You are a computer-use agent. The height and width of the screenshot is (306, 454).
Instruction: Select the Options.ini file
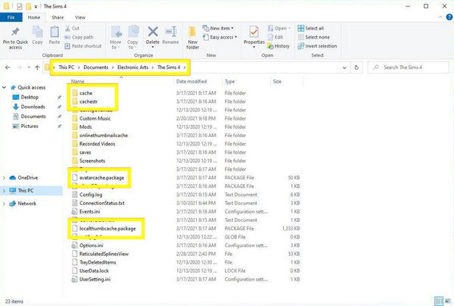coord(92,245)
